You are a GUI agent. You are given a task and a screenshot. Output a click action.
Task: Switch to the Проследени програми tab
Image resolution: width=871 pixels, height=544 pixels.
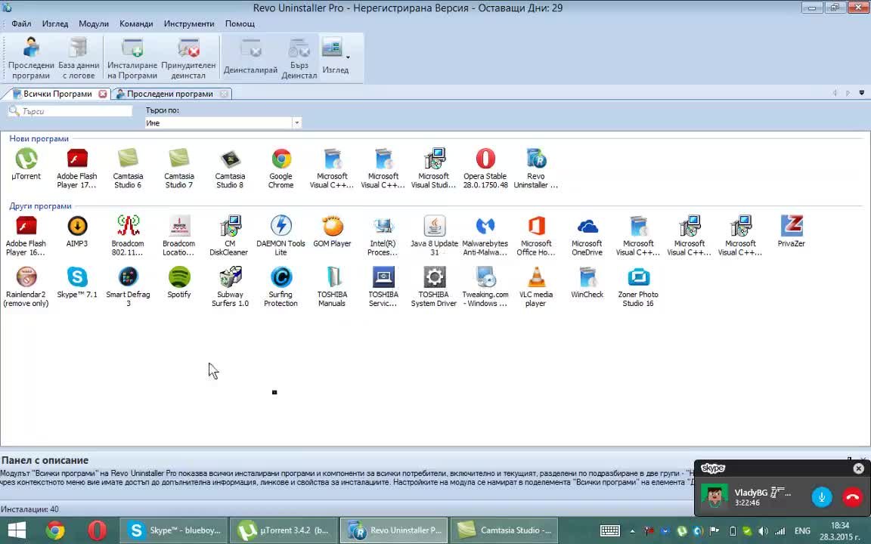pos(169,94)
